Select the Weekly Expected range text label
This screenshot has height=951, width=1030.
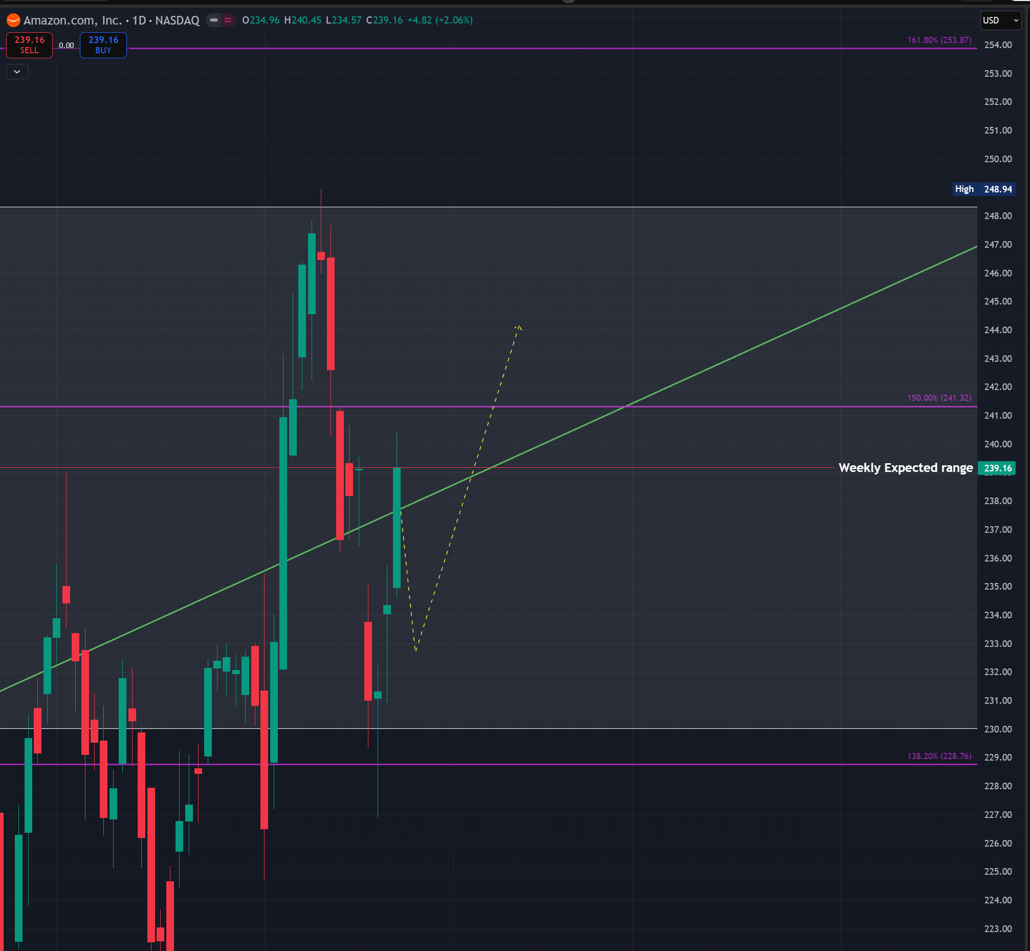pyautogui.click(x=905, y=468)
